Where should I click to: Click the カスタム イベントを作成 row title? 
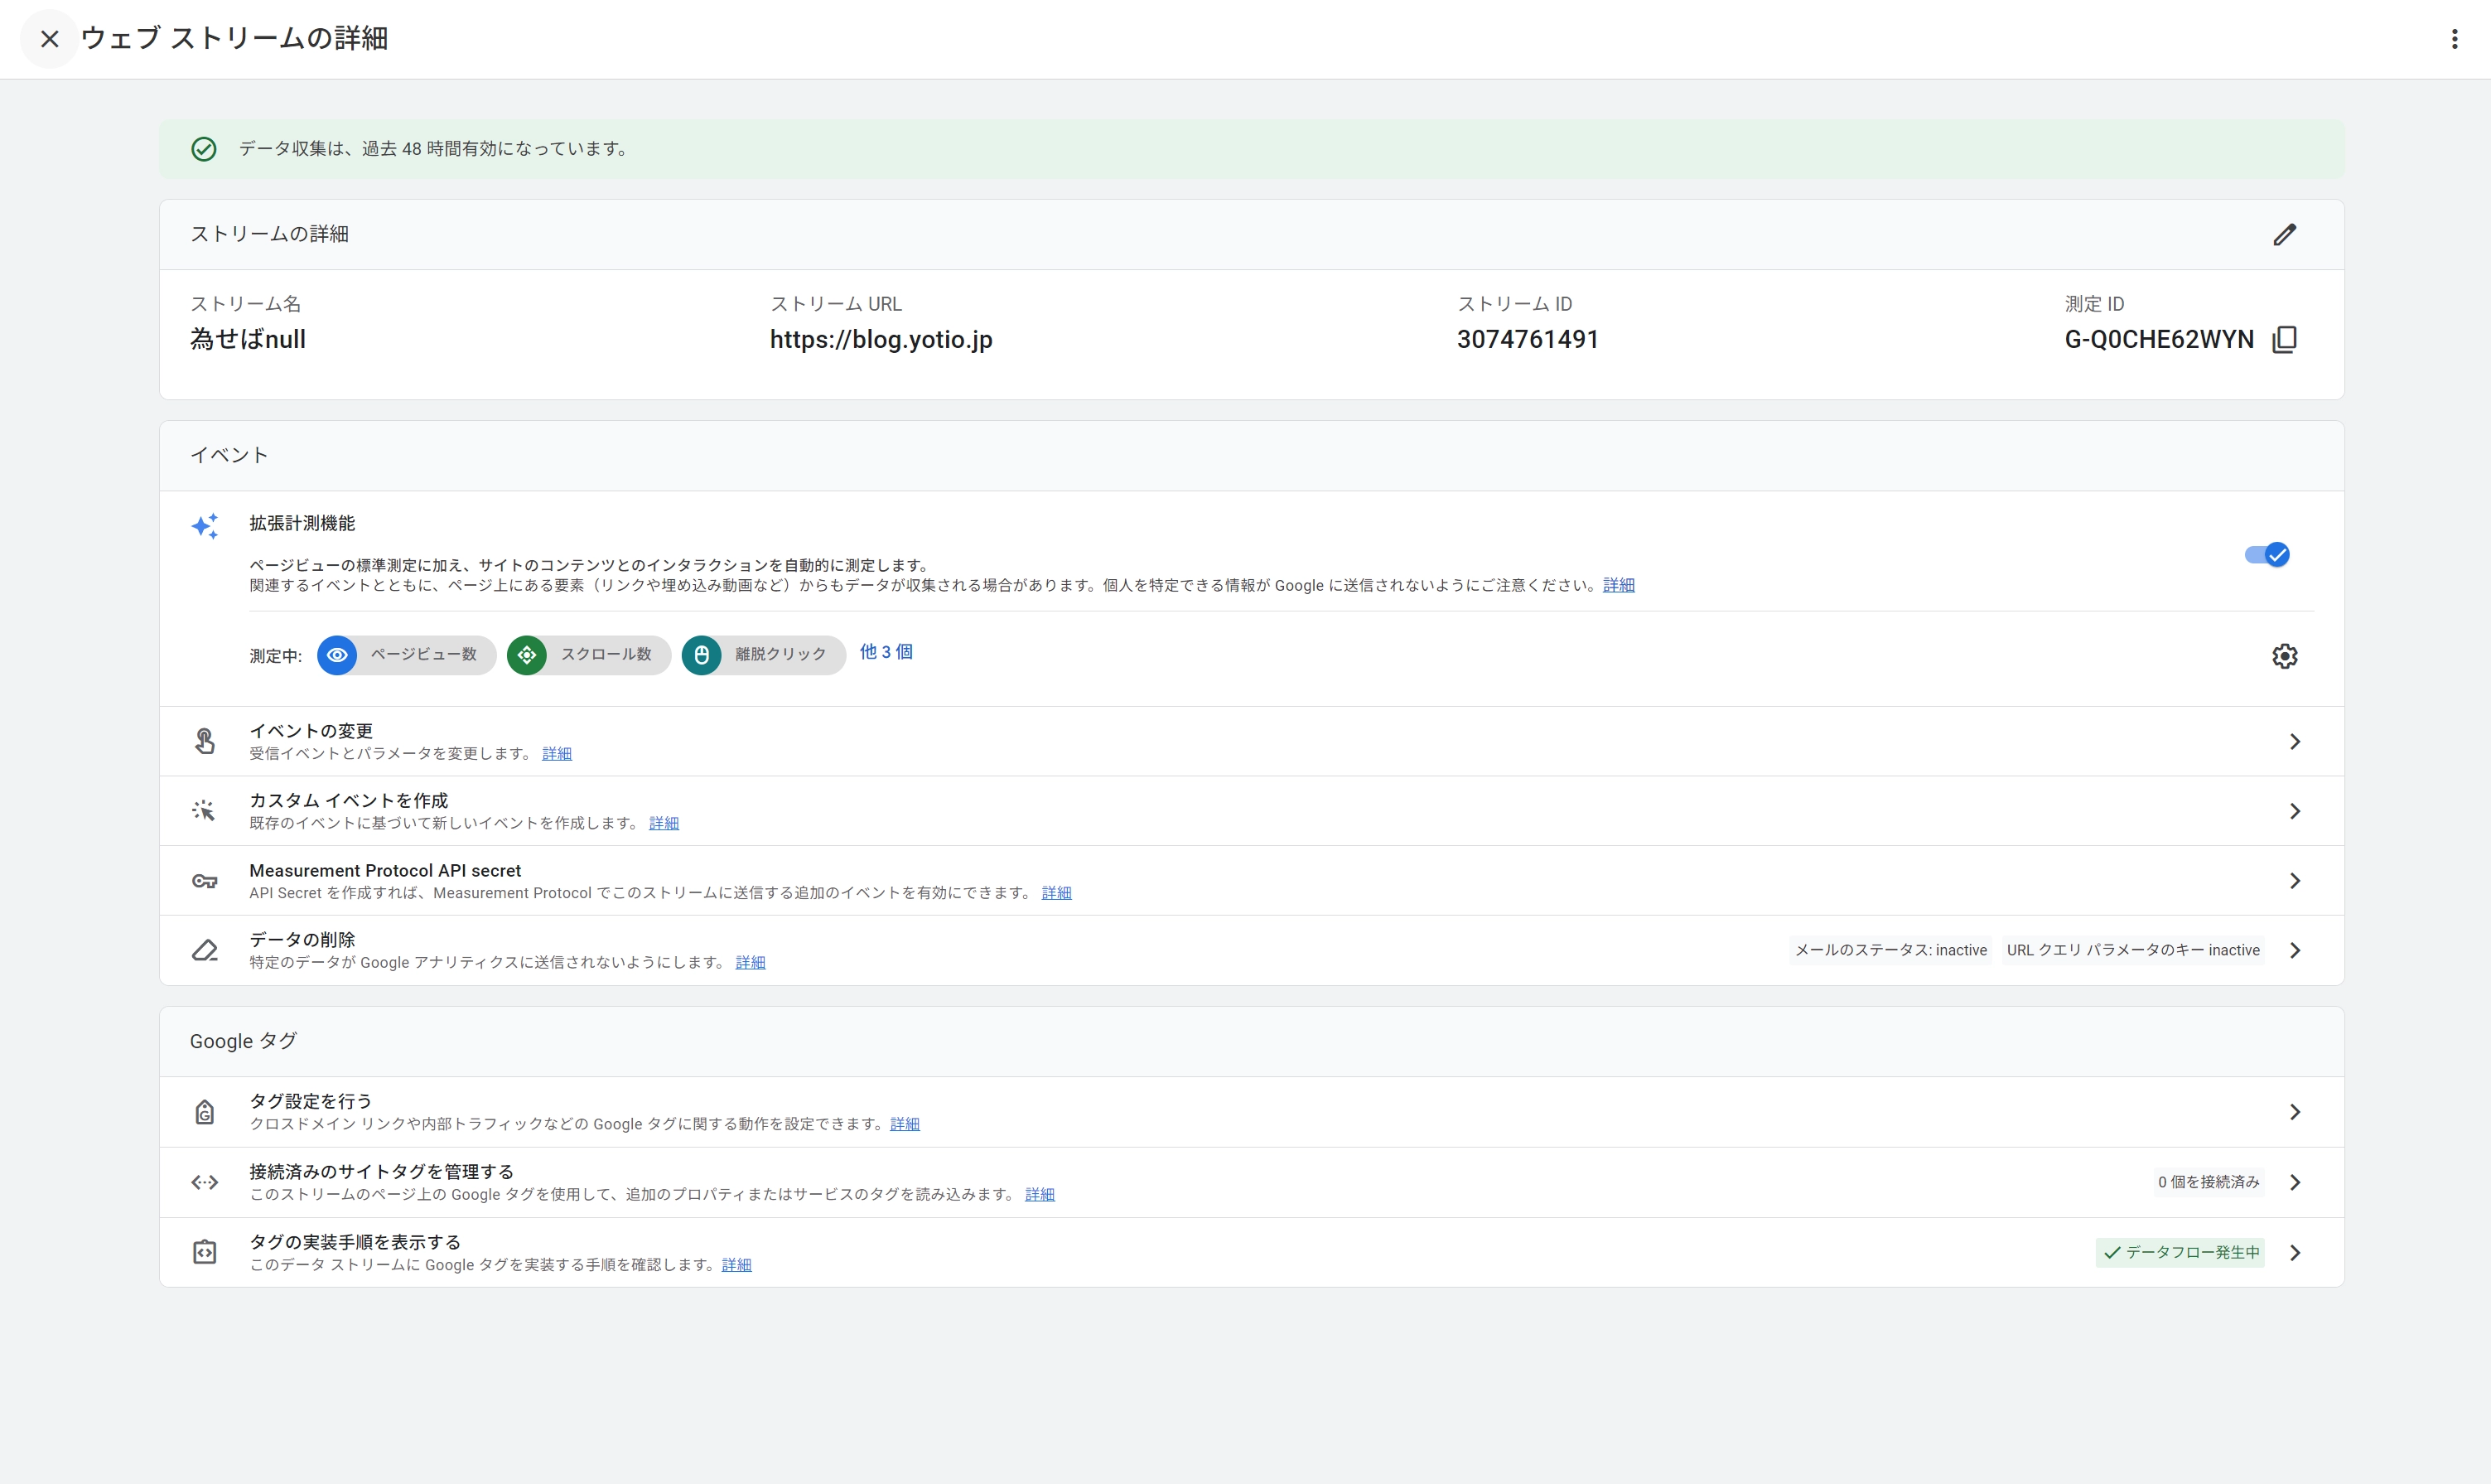click(349, 801)
